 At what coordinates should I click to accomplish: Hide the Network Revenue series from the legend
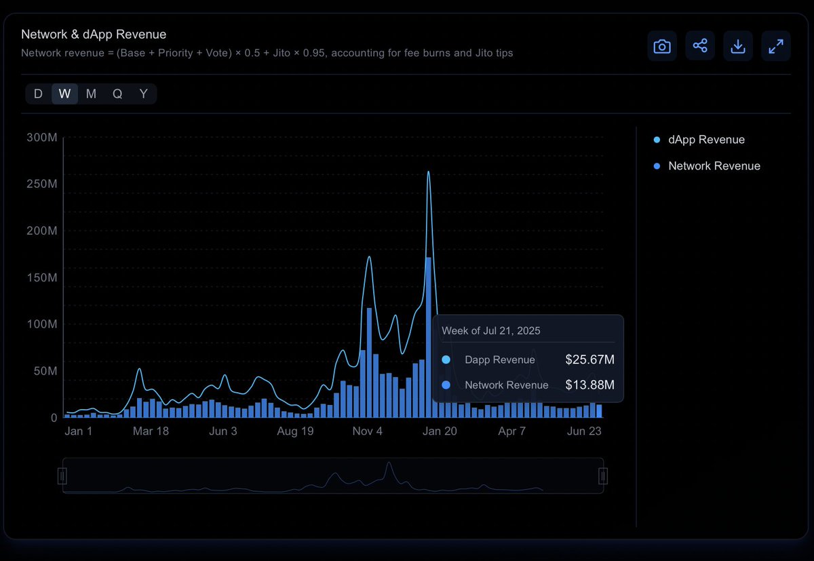(714, 166)
